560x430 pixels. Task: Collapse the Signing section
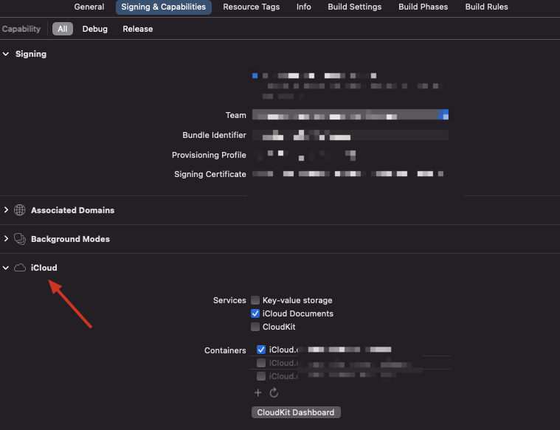(x=6, y=54)
